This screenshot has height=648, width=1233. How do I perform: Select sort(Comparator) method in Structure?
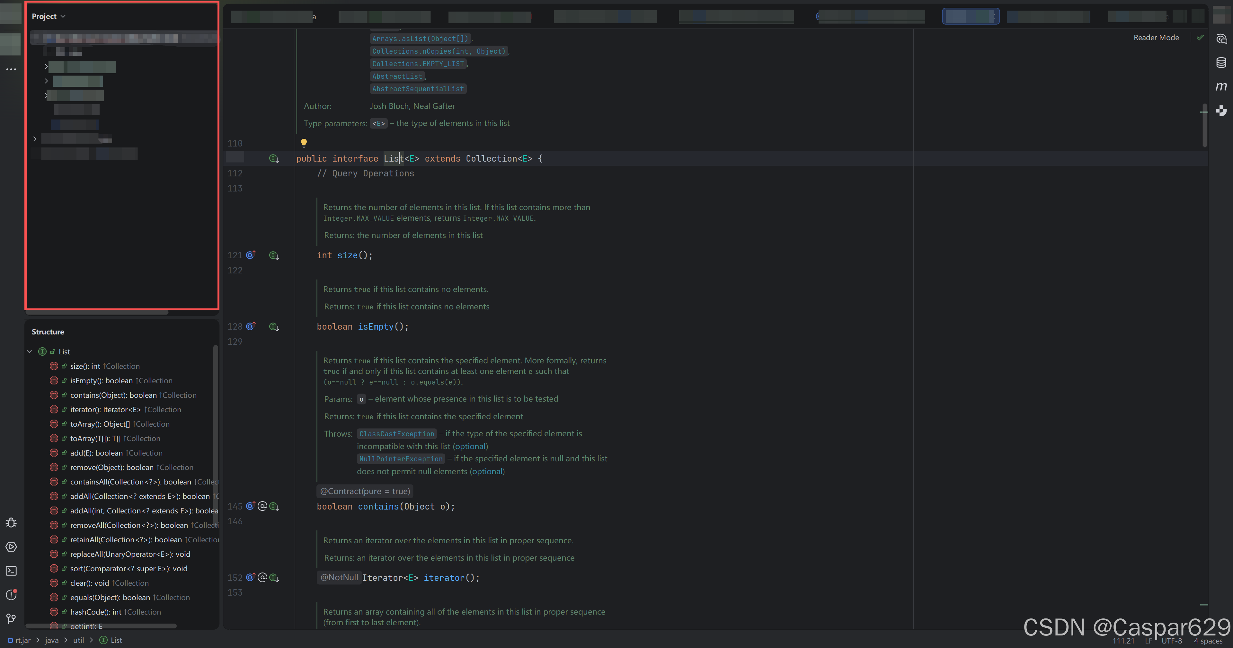(128, 569)
